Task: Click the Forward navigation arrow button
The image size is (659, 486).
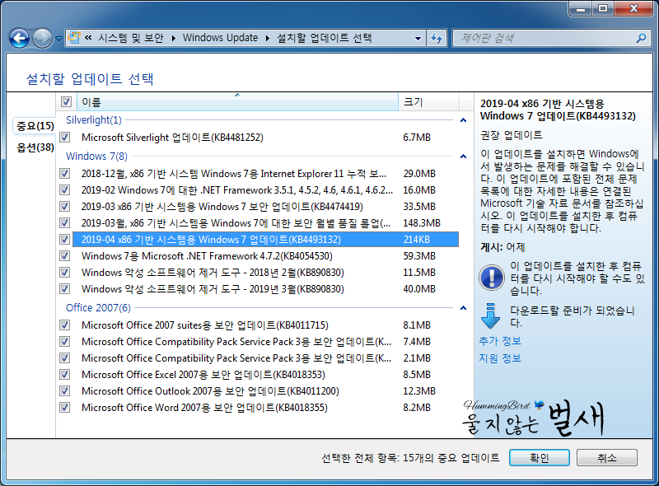Action: [42, 39]
